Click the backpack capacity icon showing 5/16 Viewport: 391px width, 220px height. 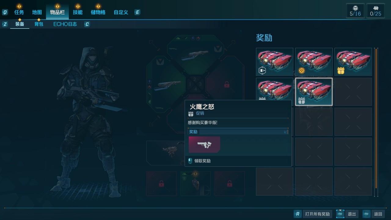[x=355, y=11]
